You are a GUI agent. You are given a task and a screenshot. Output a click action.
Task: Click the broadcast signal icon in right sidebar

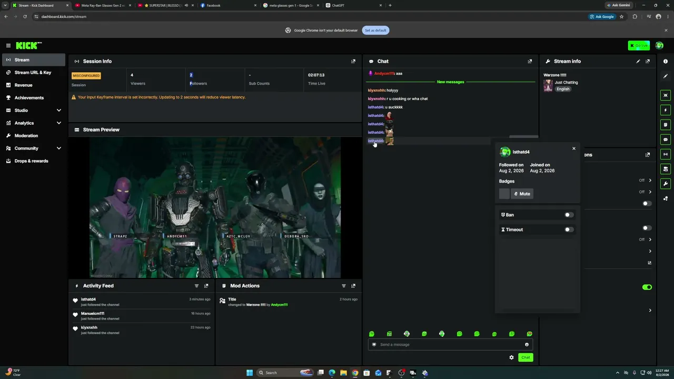pyautogui.click(x=666, y=154)
